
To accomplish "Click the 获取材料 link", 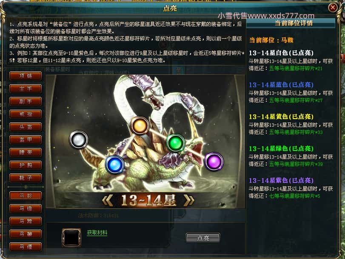I will [97, 233].
